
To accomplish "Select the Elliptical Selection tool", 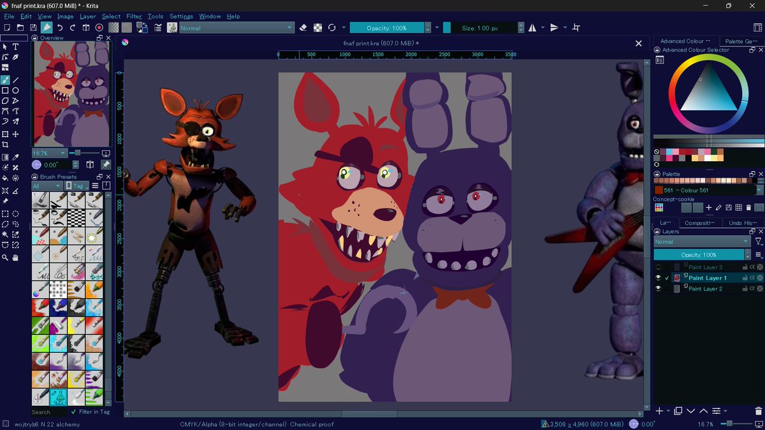I will click(16, 214).
